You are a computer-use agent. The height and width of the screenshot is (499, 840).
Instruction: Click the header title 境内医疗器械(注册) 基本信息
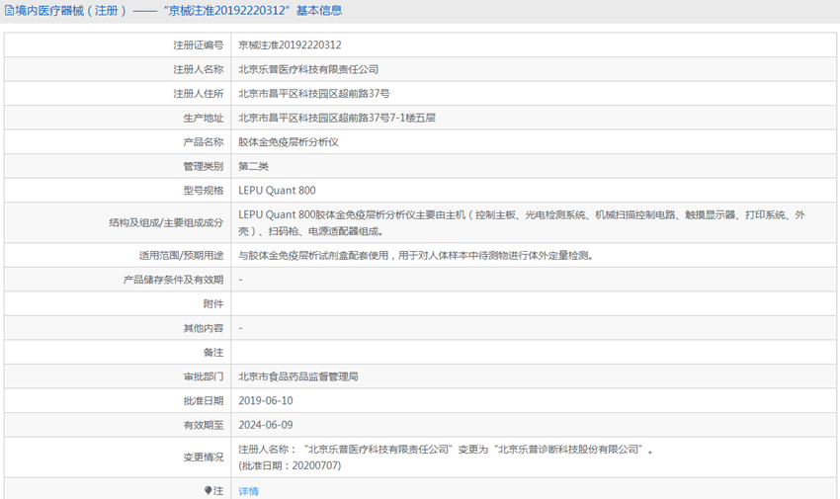[x=179, y=11]
